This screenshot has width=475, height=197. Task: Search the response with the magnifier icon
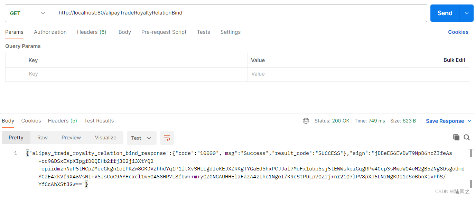coord(467,137)
